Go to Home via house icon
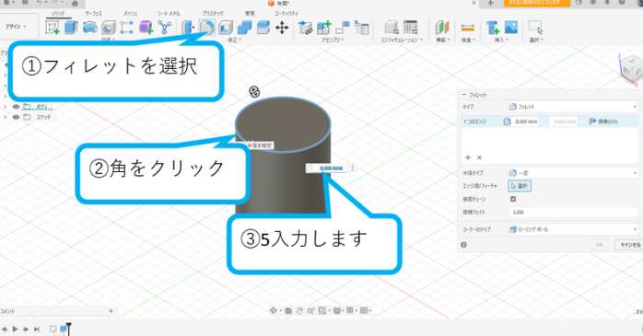Screen dimensions: 643x336 click(x=75, y=4)
